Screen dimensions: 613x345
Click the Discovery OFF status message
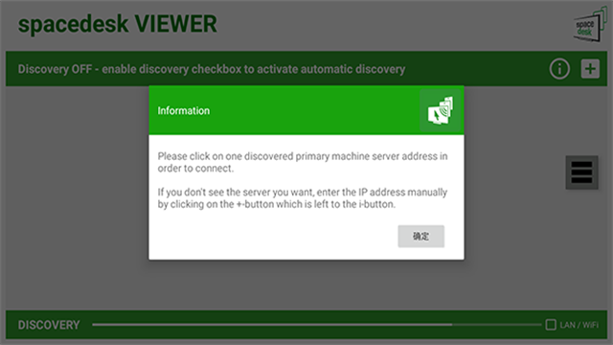point(212,69)
